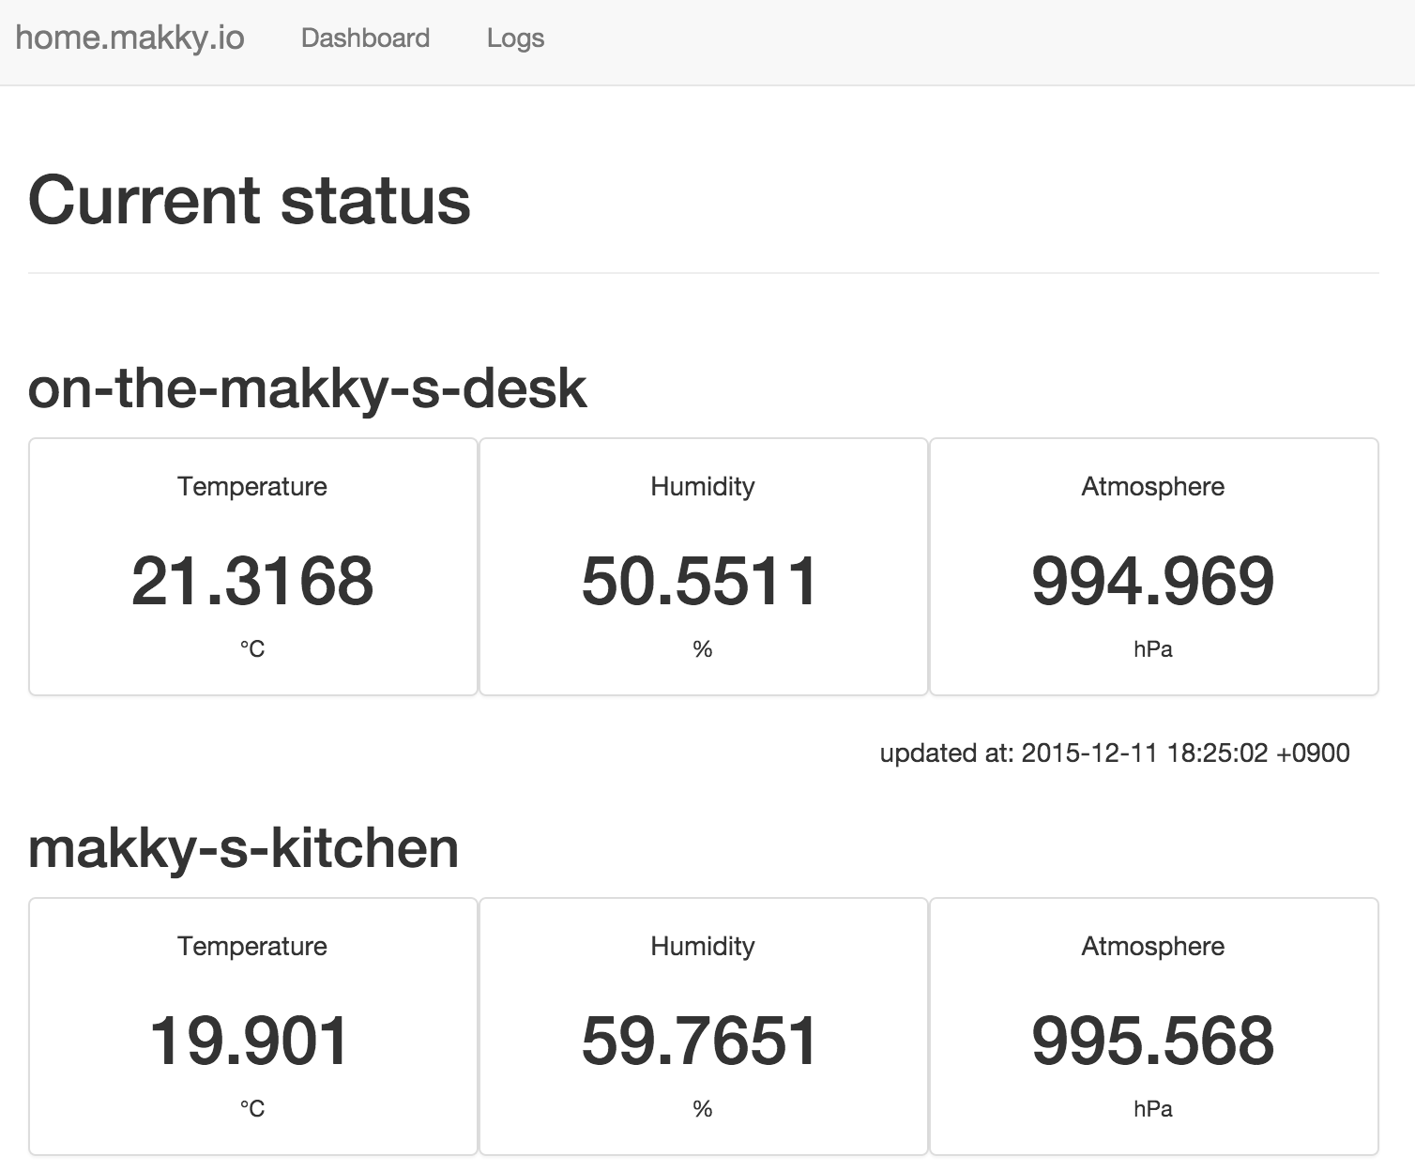1415x1171 pixels.
Task: Click kitchen Temperature panel label
Action: pyautogui.click(x=252, y=946)
